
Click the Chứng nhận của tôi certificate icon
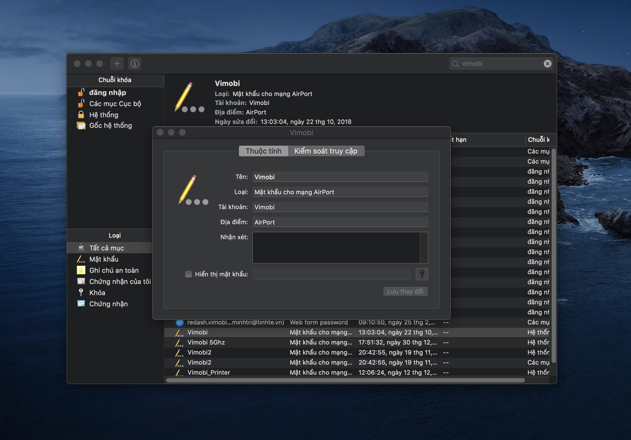point(81,281)
